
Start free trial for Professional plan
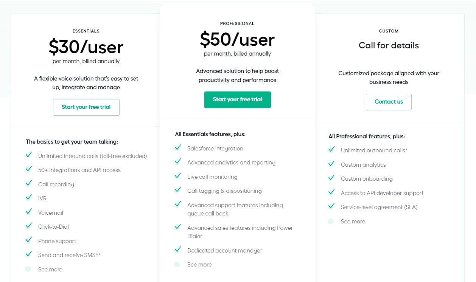point(237,100)
